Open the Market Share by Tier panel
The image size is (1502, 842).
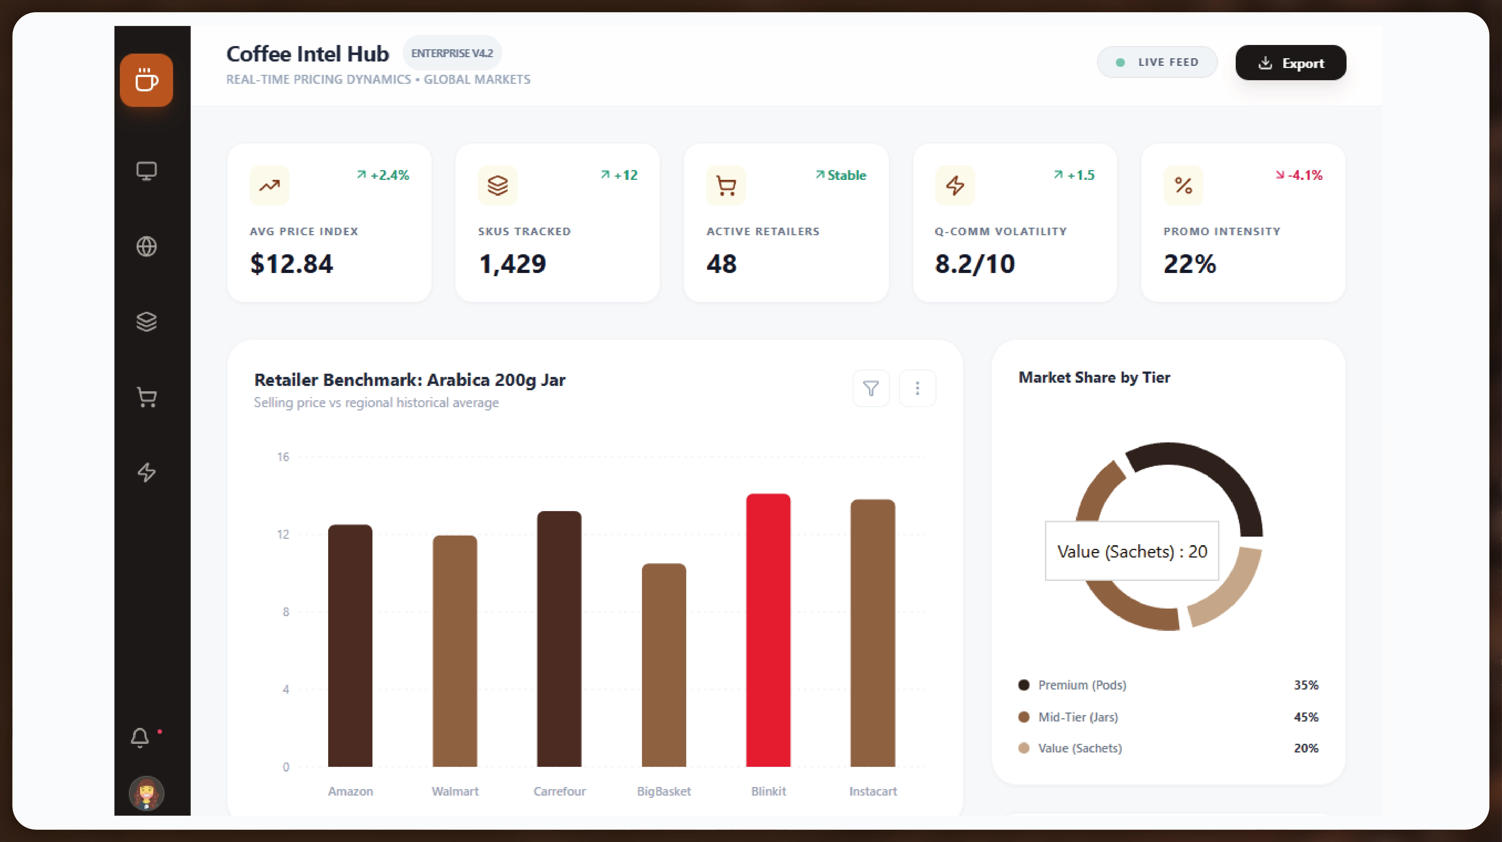[1094, 377]
